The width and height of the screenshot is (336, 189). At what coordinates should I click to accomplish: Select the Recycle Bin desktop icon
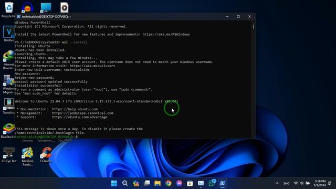click(8, 10)
